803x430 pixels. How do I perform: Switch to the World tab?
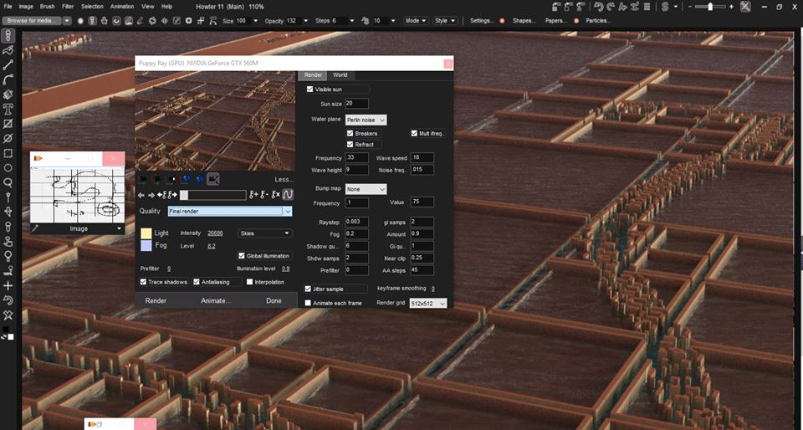[x=340, y=74]
